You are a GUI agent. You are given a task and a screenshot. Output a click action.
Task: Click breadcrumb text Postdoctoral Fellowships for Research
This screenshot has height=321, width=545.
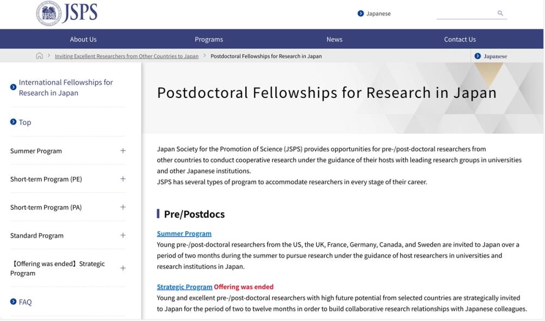266,56
